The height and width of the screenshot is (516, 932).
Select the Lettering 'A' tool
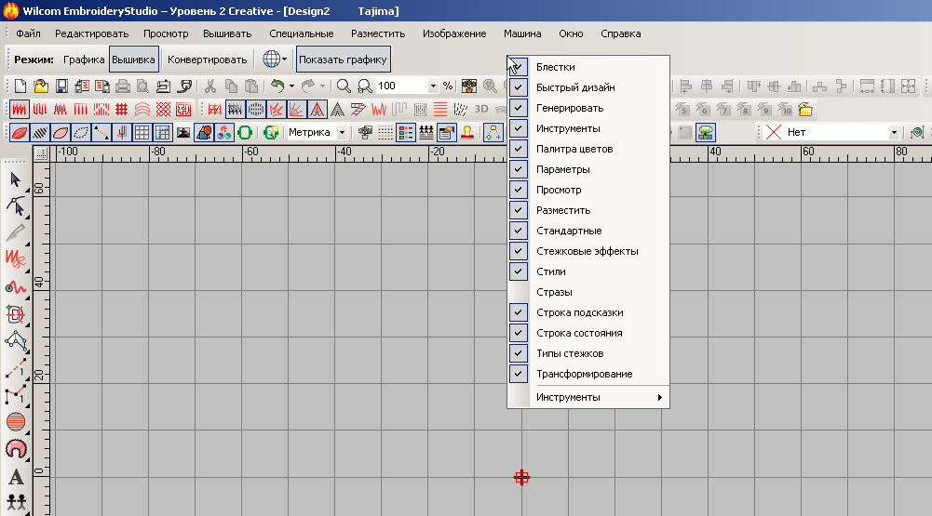point(16,477)
